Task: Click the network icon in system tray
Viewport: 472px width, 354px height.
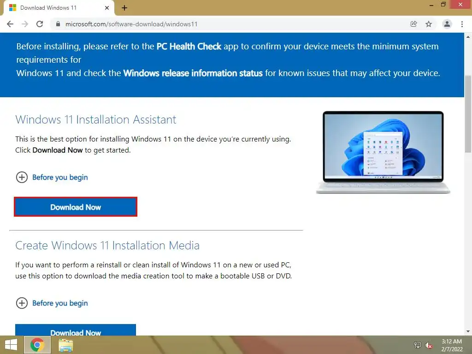Action: click(418, 345)
